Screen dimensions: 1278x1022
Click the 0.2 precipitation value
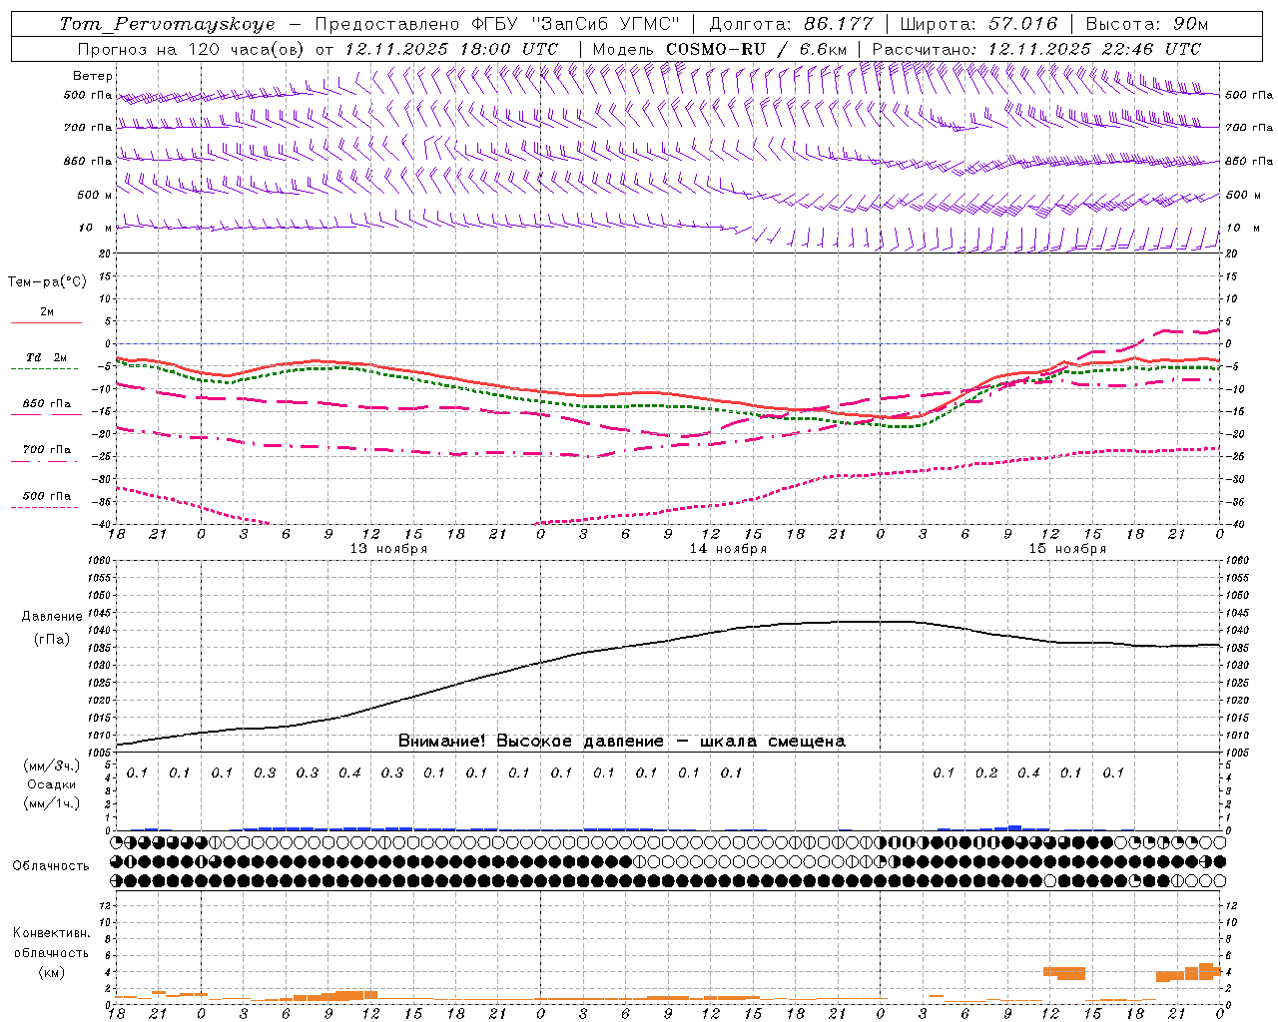pyautogui.click(x=986, y=772)
